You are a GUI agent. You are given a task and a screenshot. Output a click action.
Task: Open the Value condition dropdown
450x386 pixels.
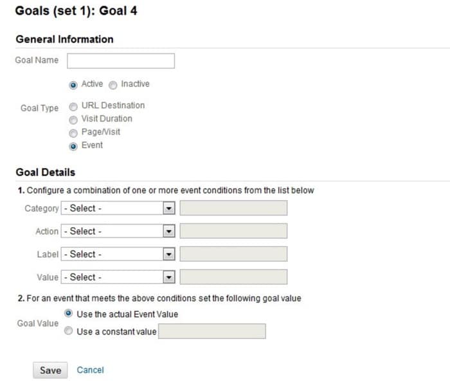[118, 277]
